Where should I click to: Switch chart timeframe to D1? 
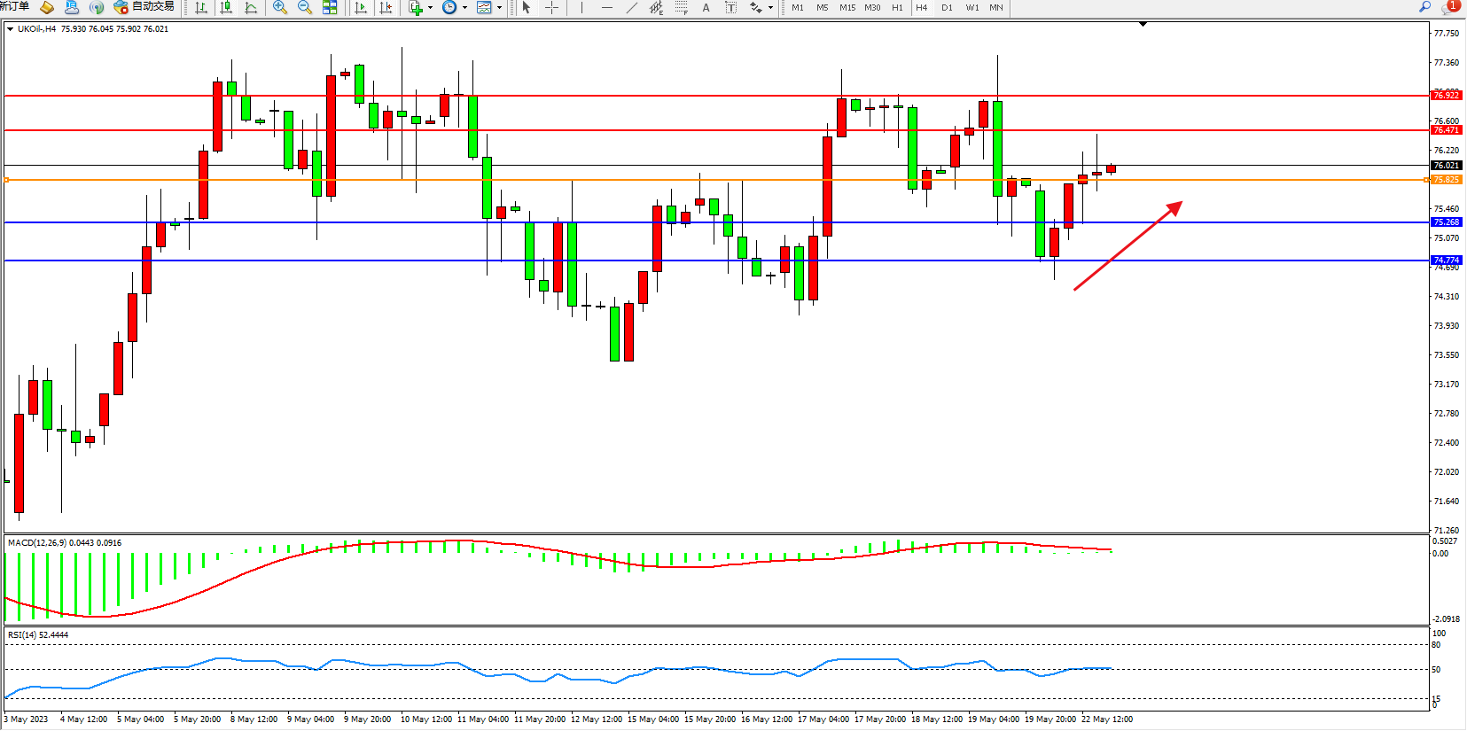[x=947, y=7]
